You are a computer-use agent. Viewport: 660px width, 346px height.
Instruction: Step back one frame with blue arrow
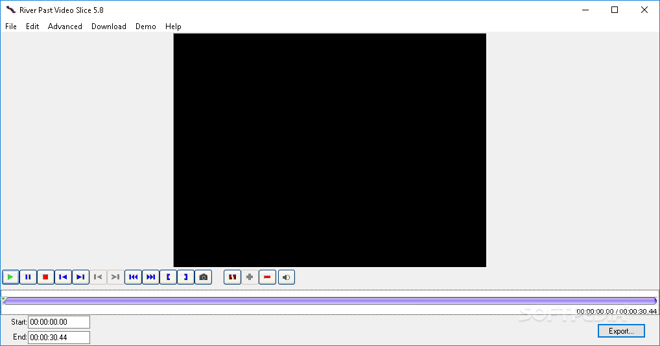[x=63, y=277]
